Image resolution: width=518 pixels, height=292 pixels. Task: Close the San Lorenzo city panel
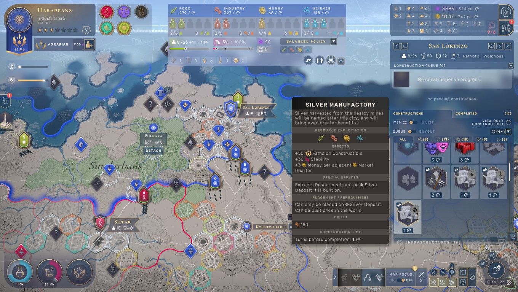click(x=508, y=46)
